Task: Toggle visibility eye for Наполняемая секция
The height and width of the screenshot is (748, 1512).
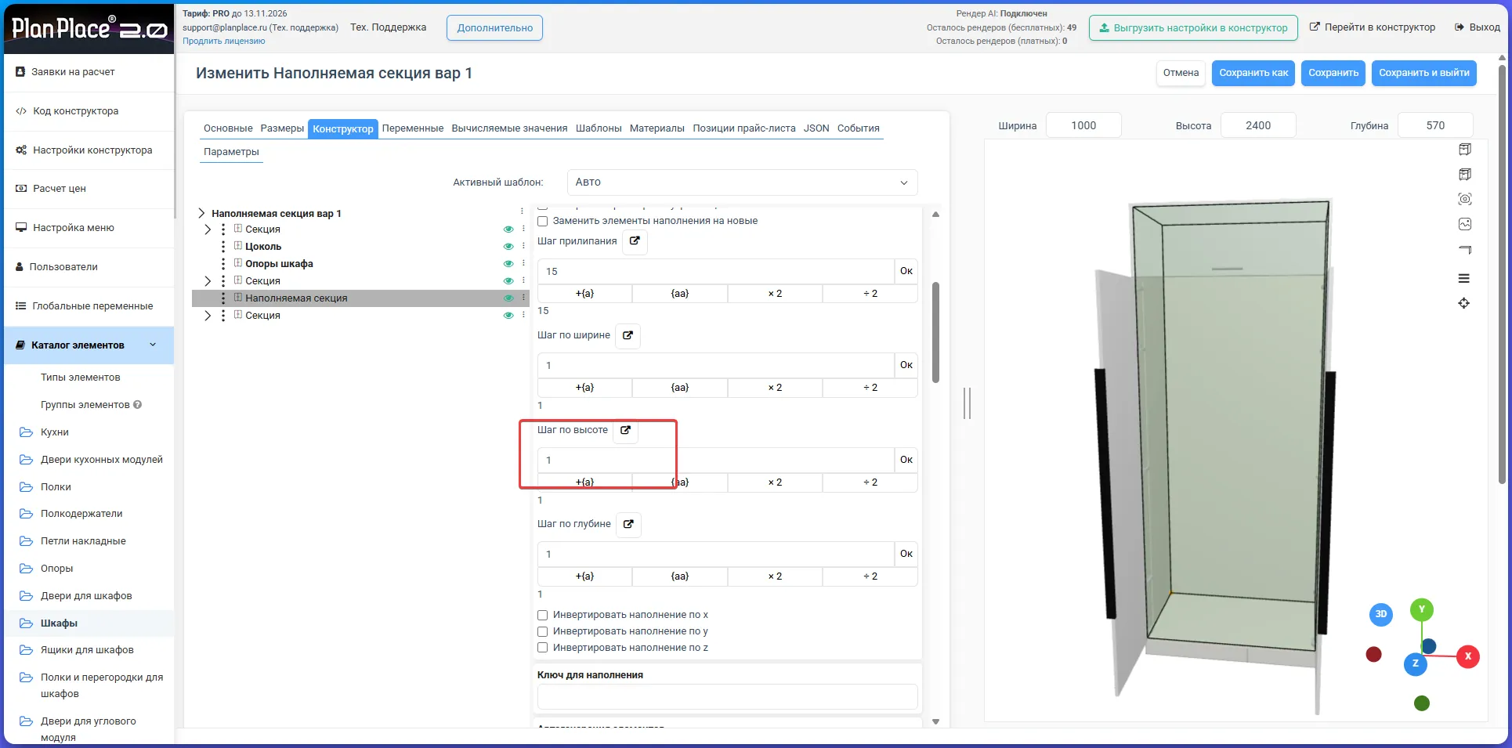Action: click(508, 298)
